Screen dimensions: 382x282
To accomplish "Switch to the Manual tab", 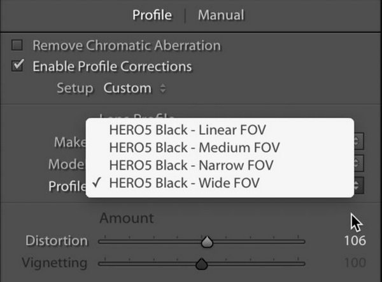I will 221,15.
